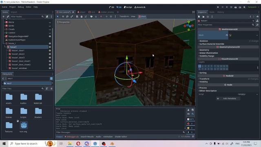This screenshot has height=147, width=261.
Task: Stop the running project
Action: coord(227,7)
